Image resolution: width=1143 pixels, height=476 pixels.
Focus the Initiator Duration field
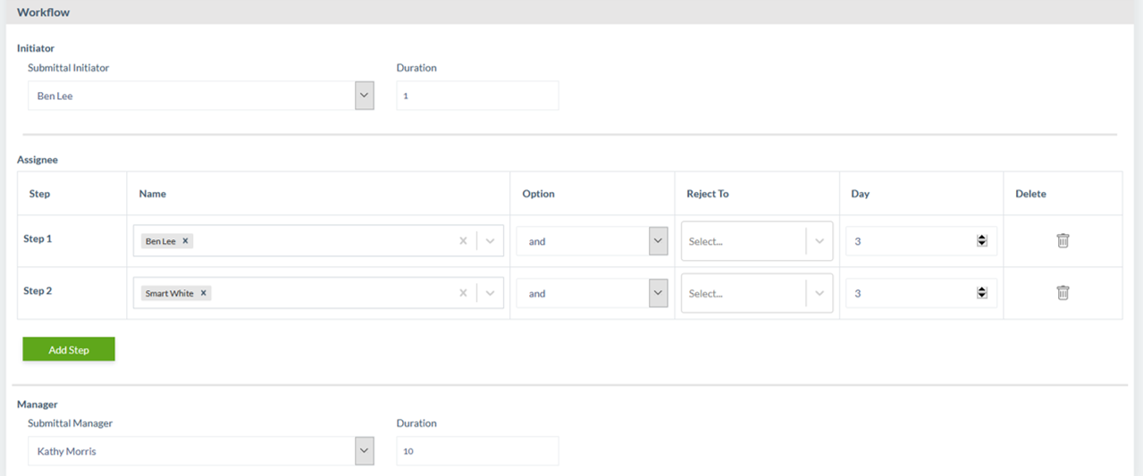tap(477, 96)
